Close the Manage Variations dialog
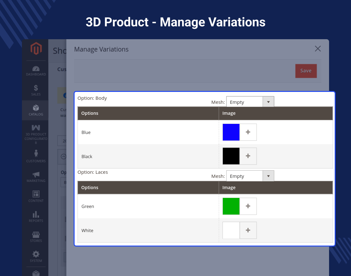 [318, 49]
